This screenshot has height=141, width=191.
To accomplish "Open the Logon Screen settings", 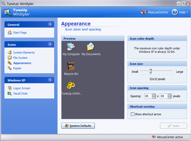I will click(x=22, y=88).
